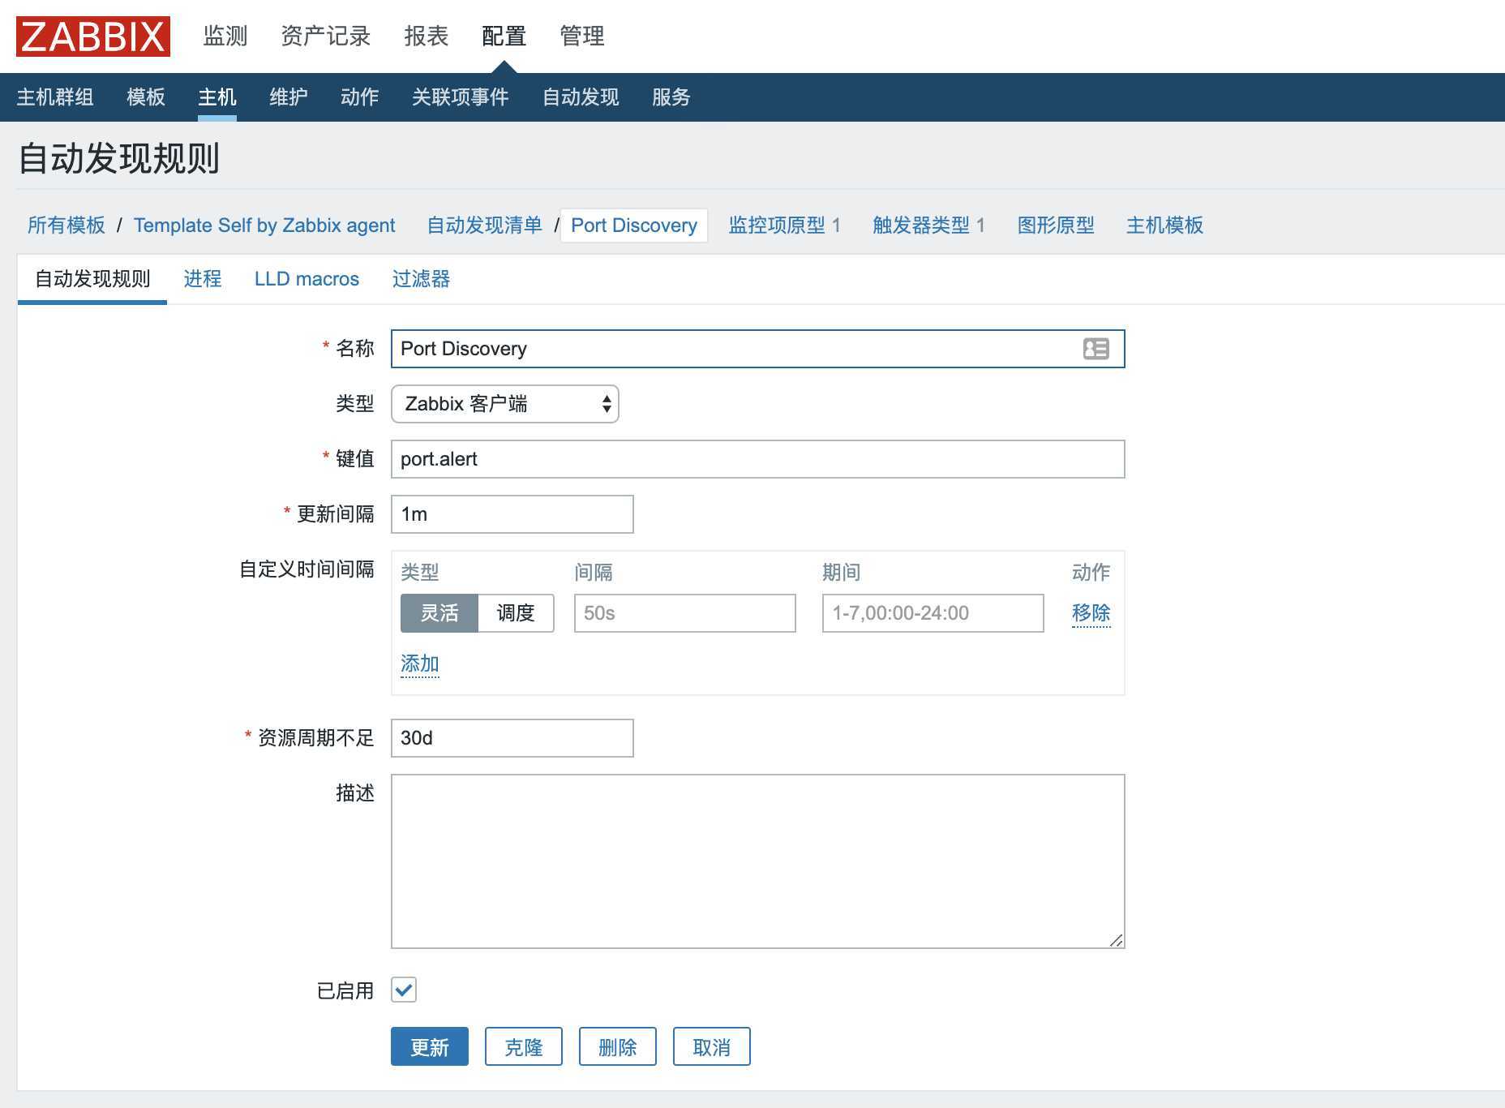Screen dimensions: 1505x1108
Task: Click the 名称 field containing Port Discovery
Action: point(758,349)
